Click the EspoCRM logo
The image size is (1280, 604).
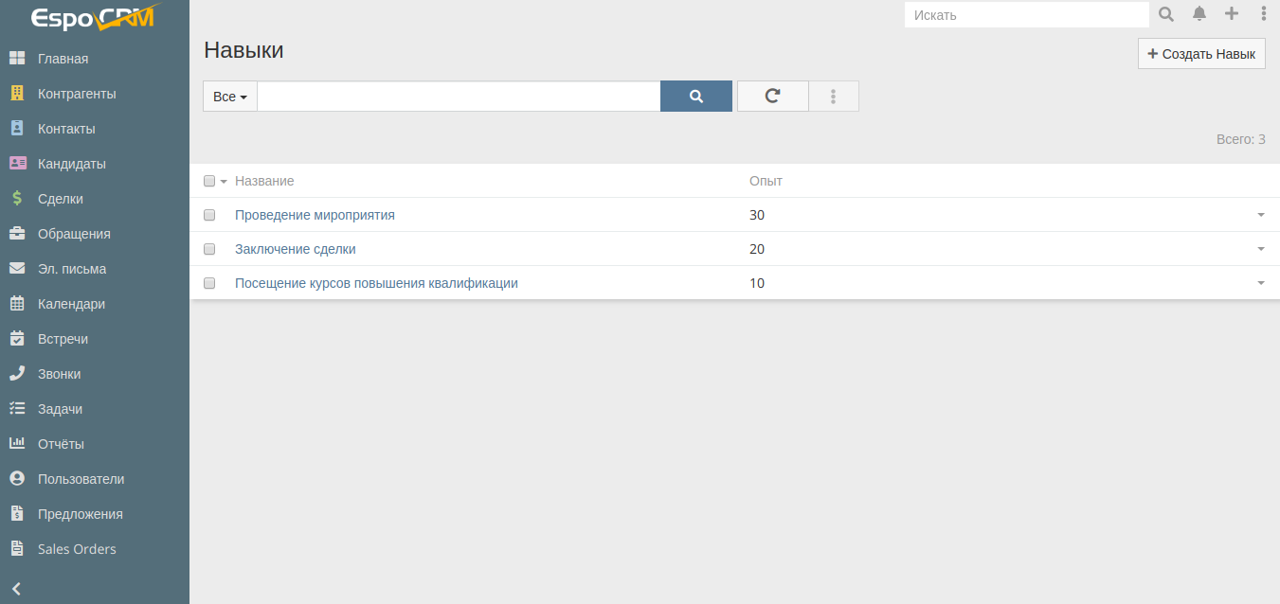93,18
